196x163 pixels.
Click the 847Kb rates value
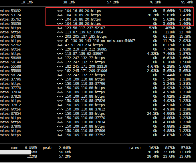[x=170, y=148]
